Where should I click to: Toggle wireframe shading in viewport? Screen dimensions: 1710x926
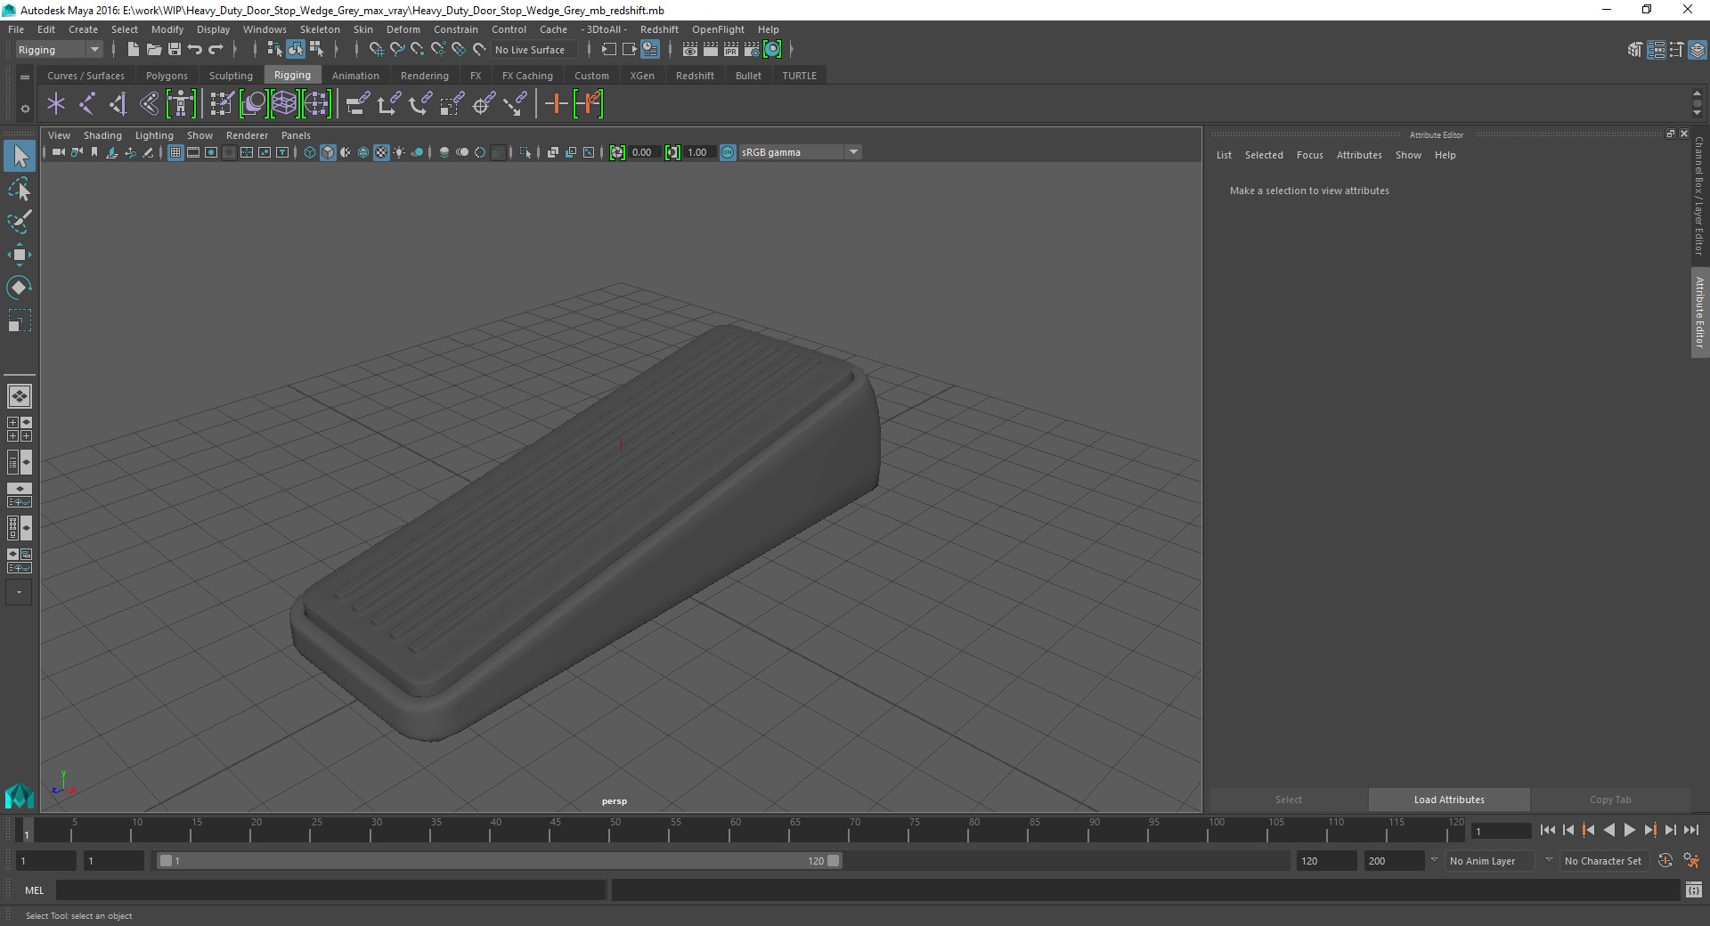310,152
